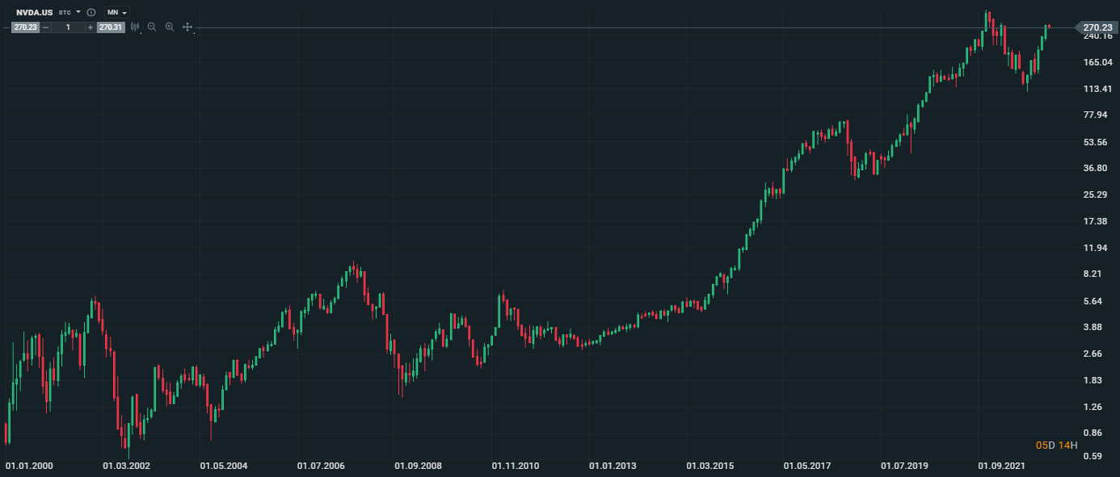Image resolution: width=1120 pixels, height=477 pixels.
Task: Select the MN monthly tab label
Action: pos(113,12)
